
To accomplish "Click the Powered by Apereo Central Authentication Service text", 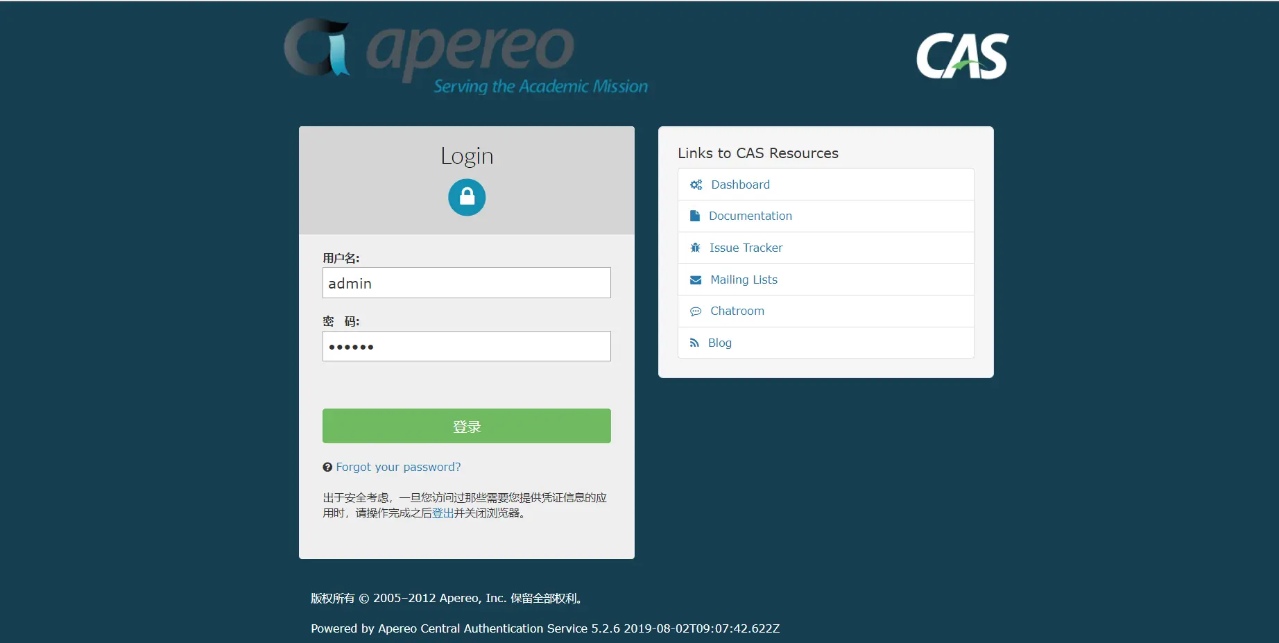I will coord(545,628).
